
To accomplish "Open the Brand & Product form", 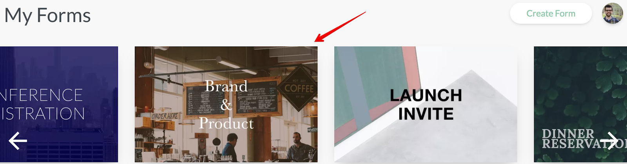I will coord(226,104).
